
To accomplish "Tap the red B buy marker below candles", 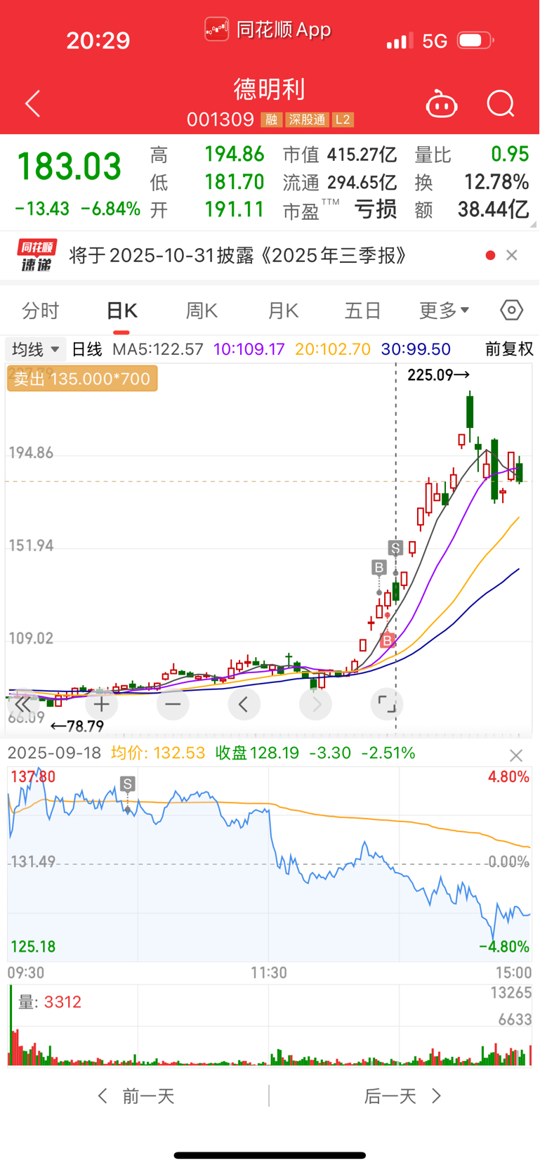I will (x=387, y=640).
